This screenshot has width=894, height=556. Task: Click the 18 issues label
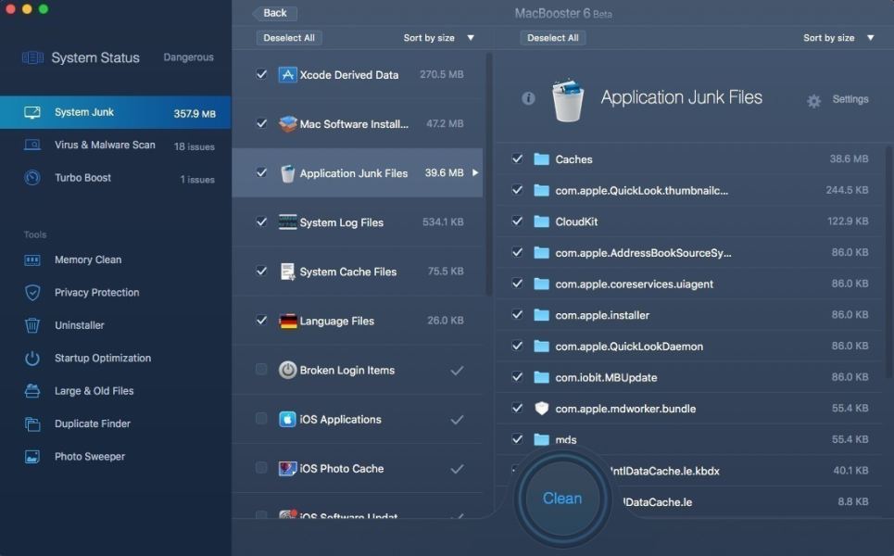pyautogui.click(x=195, y=146)
